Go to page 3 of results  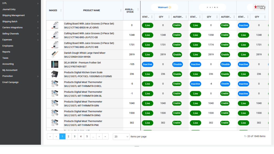pyautogui.click(x=75, y=137)
